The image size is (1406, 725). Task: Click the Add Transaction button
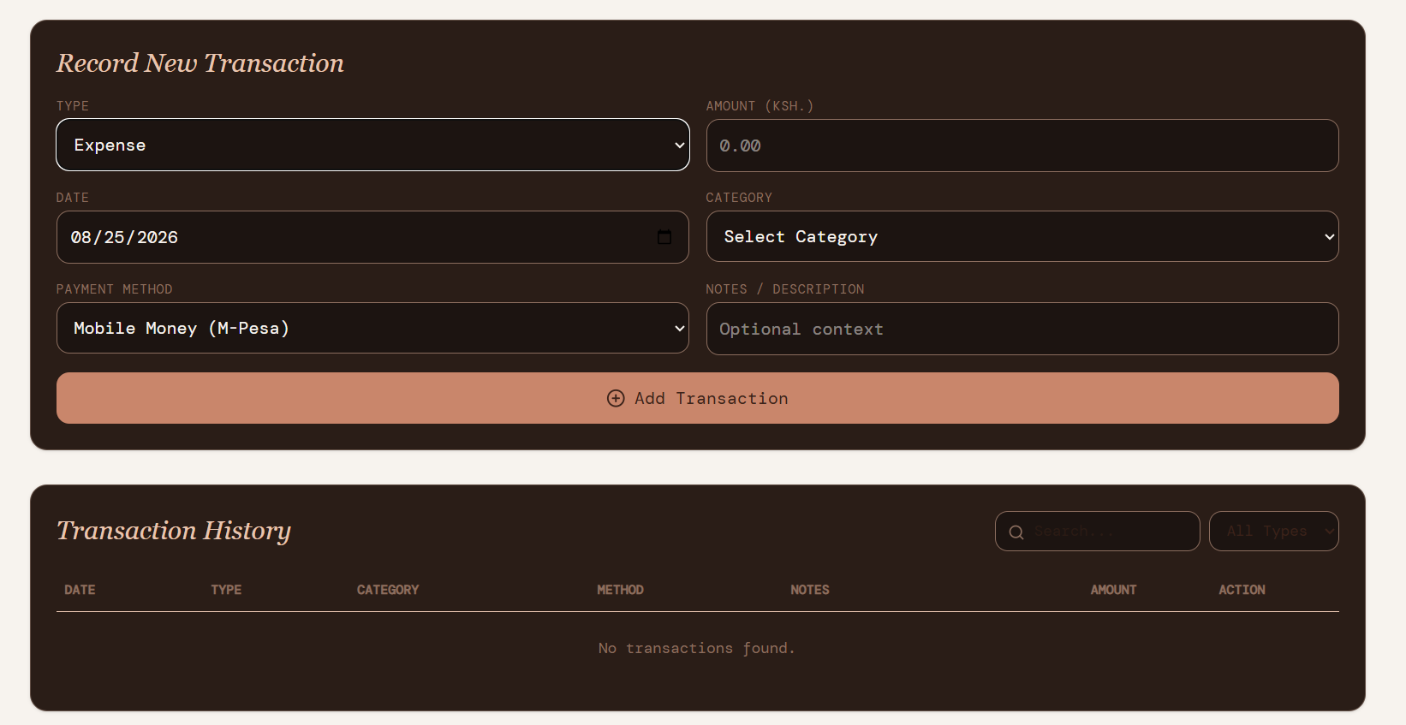click(x=698, y=398)
